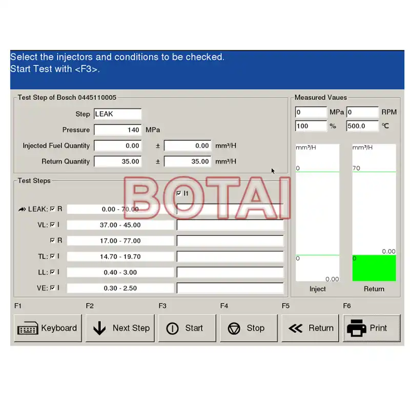Click the VL range 37.00 - 45.00
Screen dimensions: 410x410
pos(120,225)
